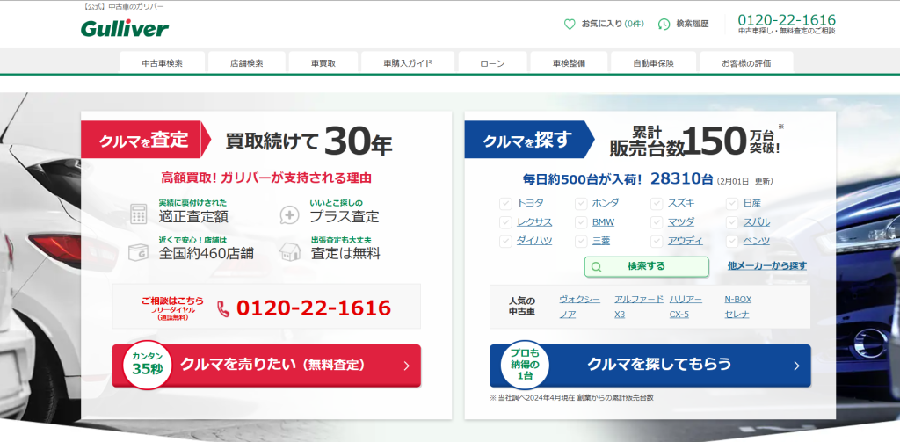Open the 車検整備 nav tab
This screenshot has height=442, width=900.
pyautogui.click(x=569, y=62)
